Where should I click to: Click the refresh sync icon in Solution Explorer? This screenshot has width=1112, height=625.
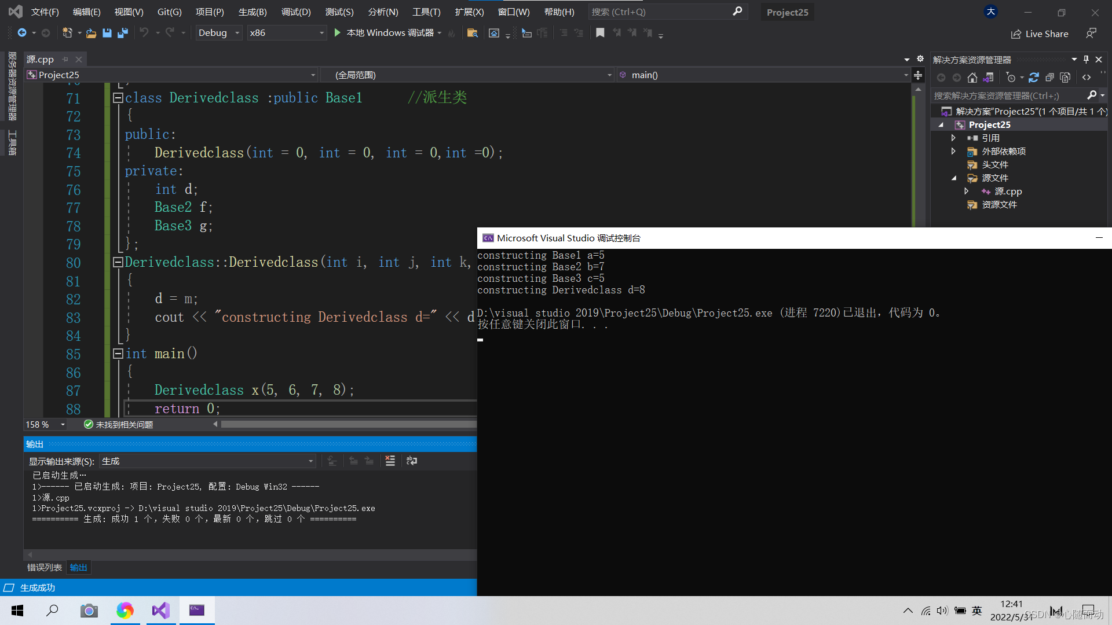(1034, 78)
